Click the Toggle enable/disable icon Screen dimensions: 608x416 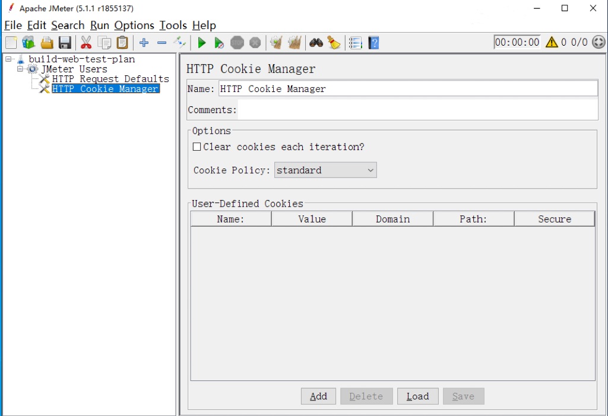tap(179, 42)
